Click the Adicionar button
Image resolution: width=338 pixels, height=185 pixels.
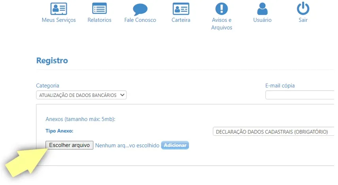175,146
